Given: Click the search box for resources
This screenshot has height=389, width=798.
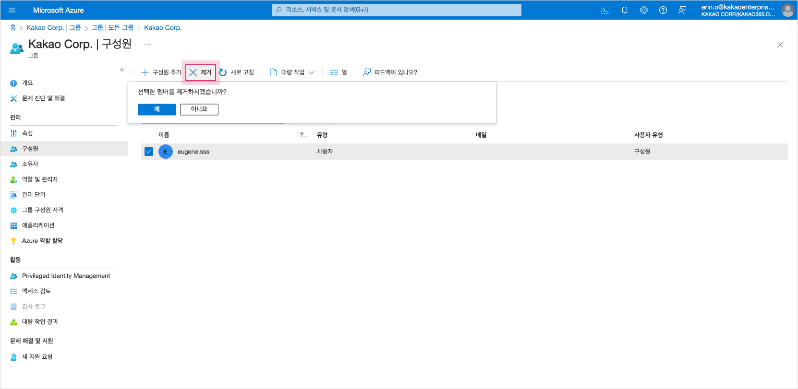Looking at the screenshot, I should click(x=397, y=10).
